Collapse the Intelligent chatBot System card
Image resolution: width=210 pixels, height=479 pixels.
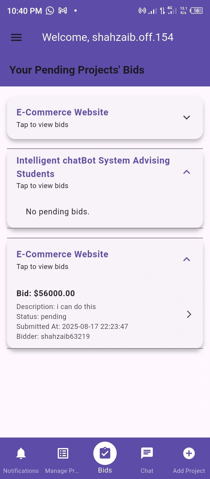pyautogui.click(x=187, y=172)
